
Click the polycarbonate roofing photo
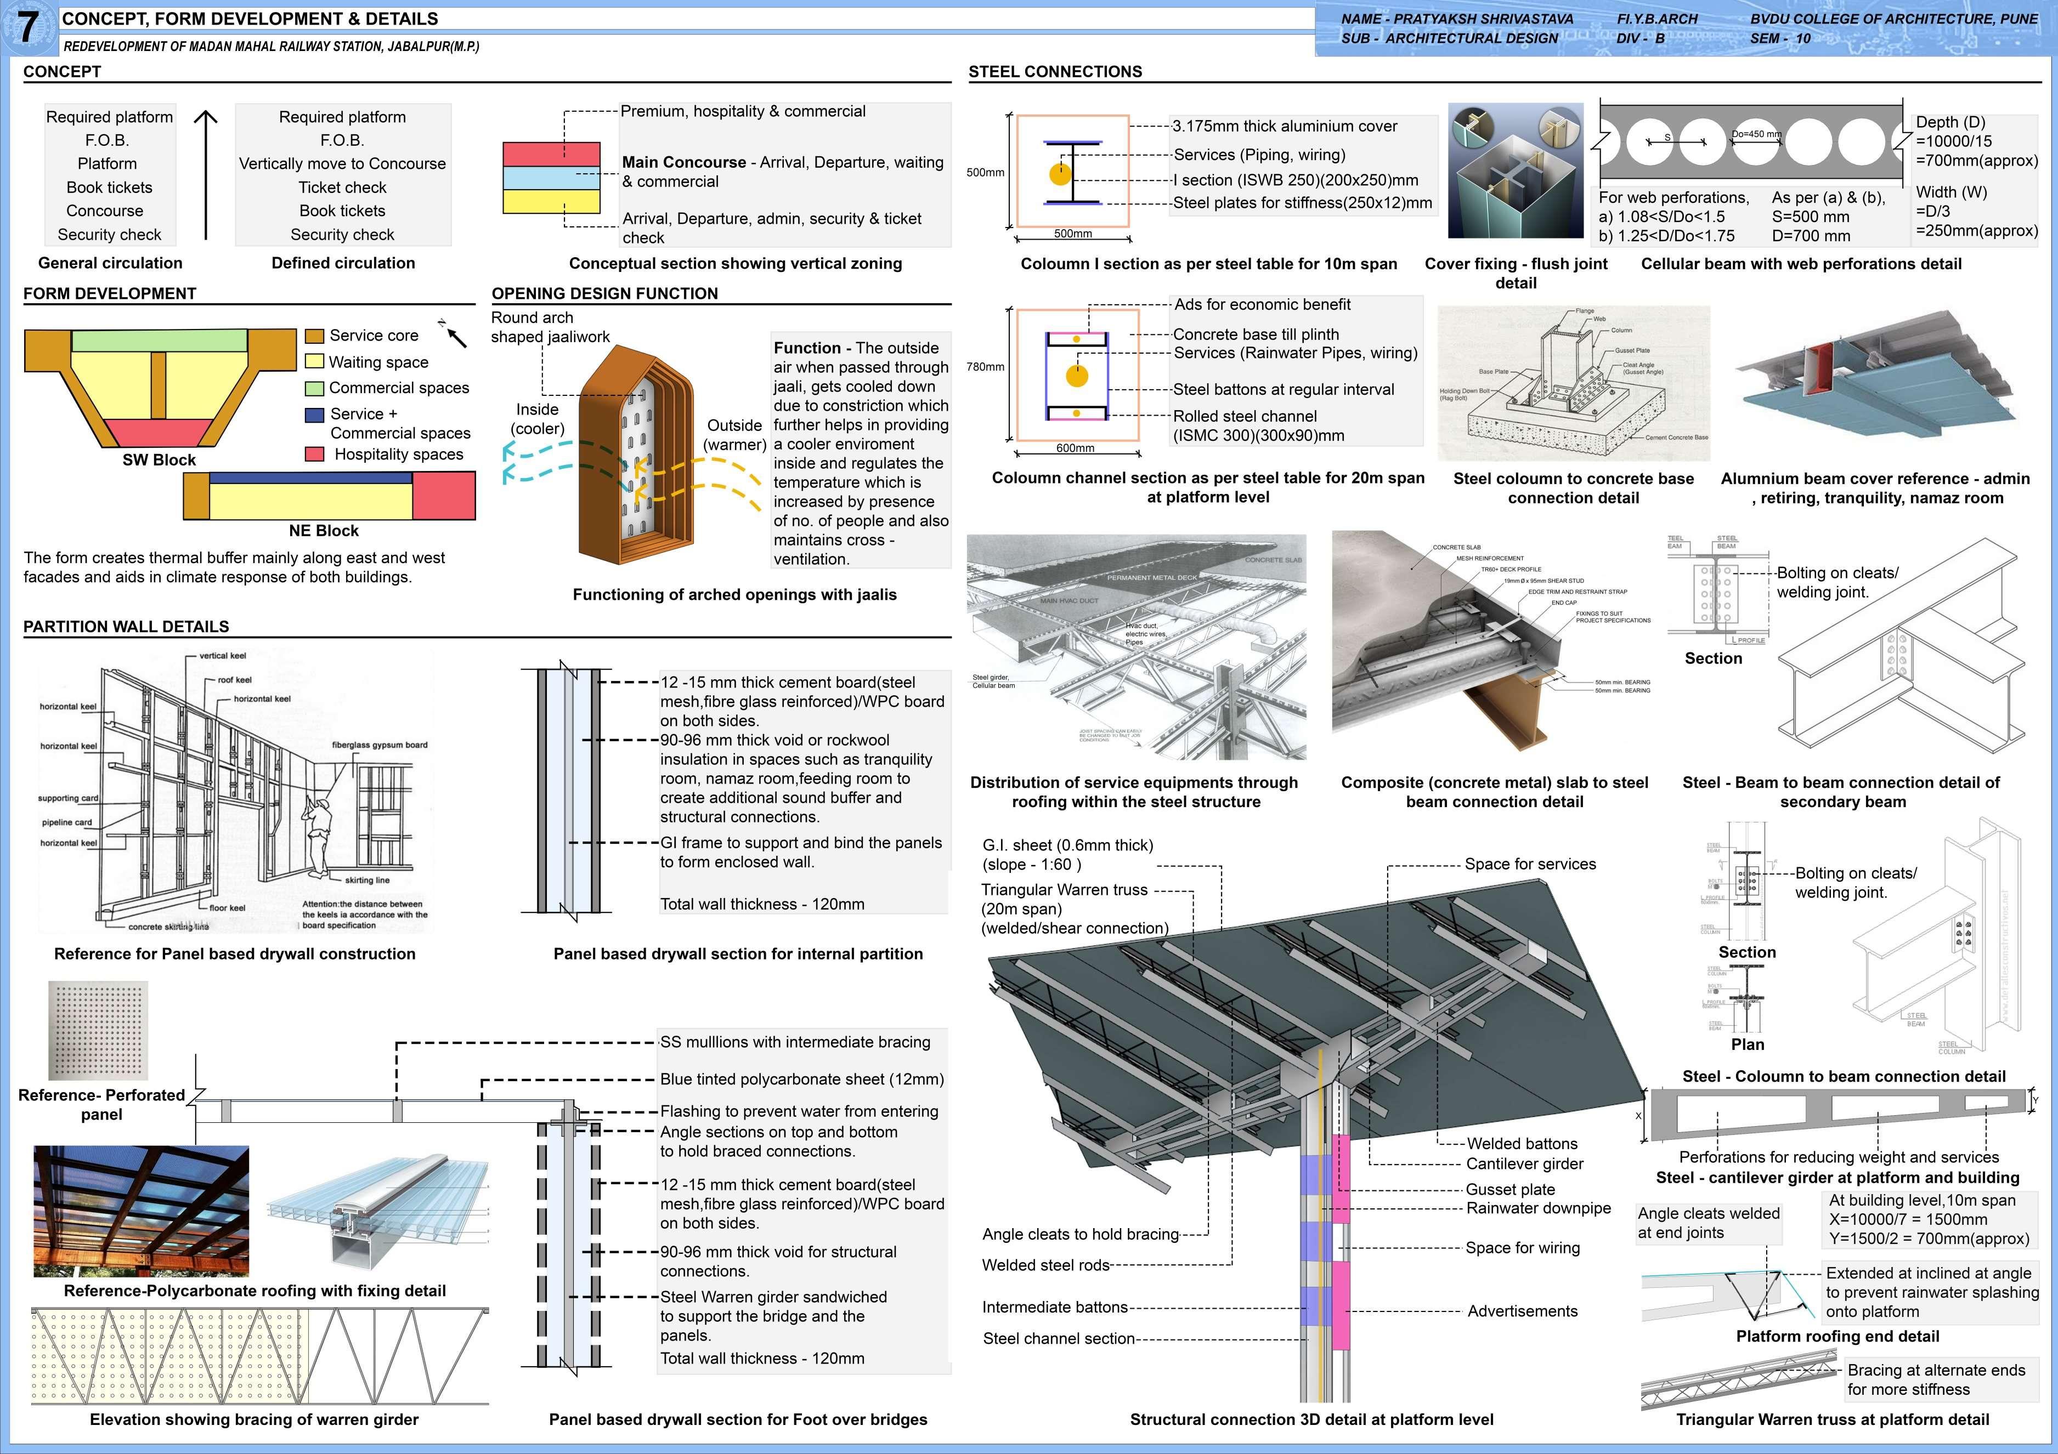click(142, 1211)
